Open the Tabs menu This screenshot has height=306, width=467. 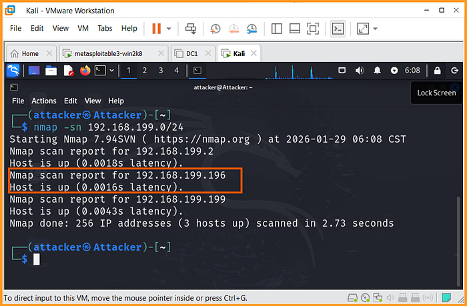(105, 28)
